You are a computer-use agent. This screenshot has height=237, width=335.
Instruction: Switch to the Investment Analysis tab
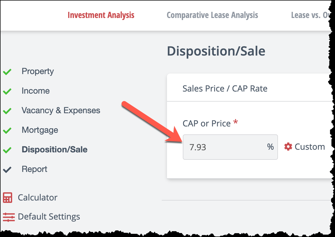(x=101, y=15)
